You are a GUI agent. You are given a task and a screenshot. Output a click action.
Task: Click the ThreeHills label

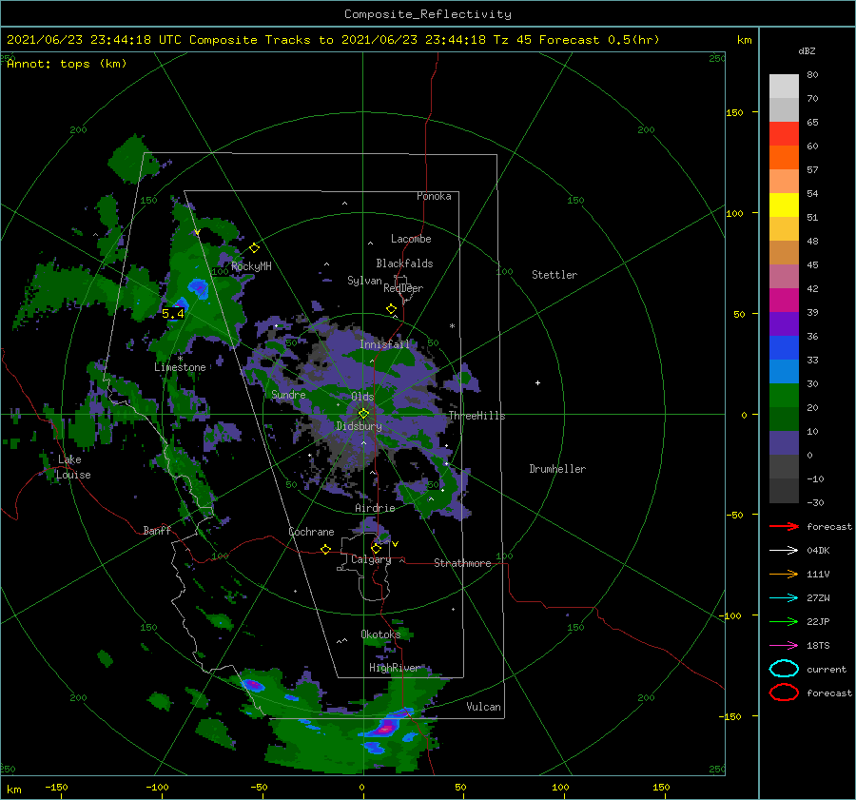click(477, 416)
